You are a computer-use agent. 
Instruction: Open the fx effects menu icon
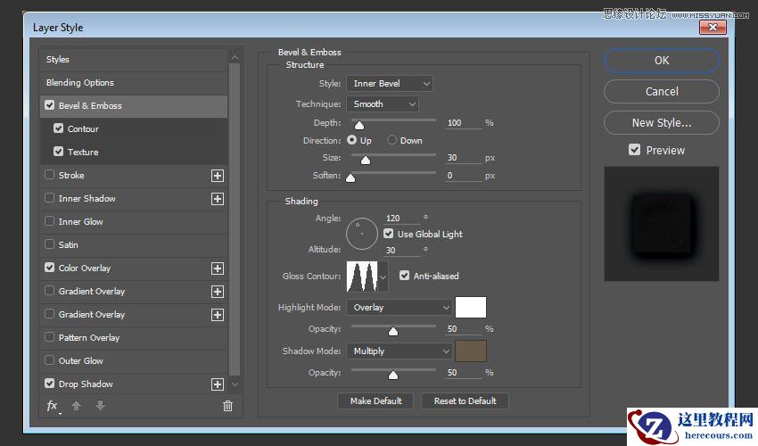coord(53,406)
